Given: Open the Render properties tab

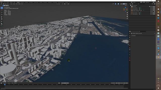Looking at the screenshot, I should pyautogui.click(x=130, y=36).
